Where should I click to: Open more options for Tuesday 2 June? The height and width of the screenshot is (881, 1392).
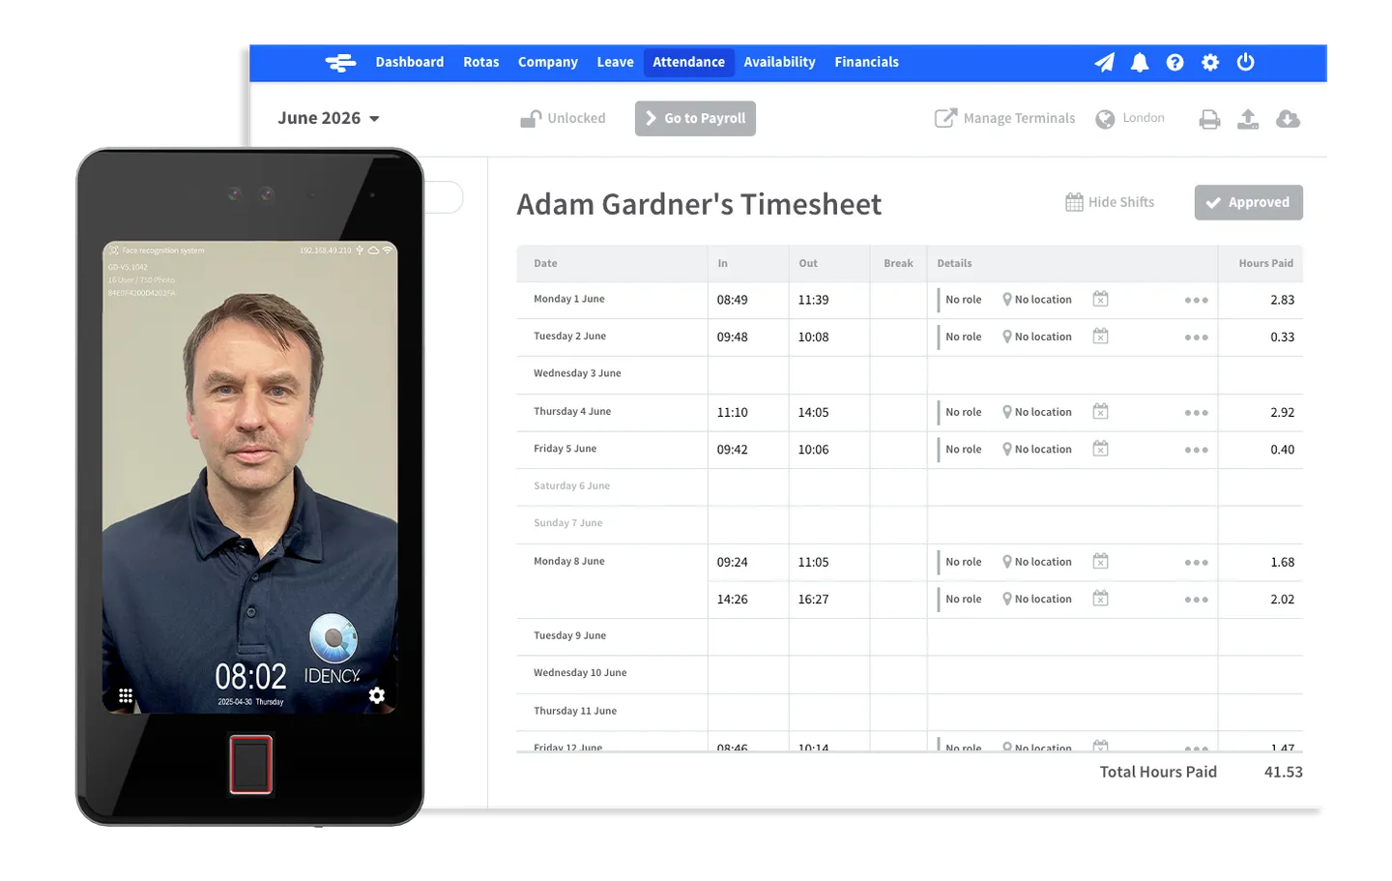1197,338
